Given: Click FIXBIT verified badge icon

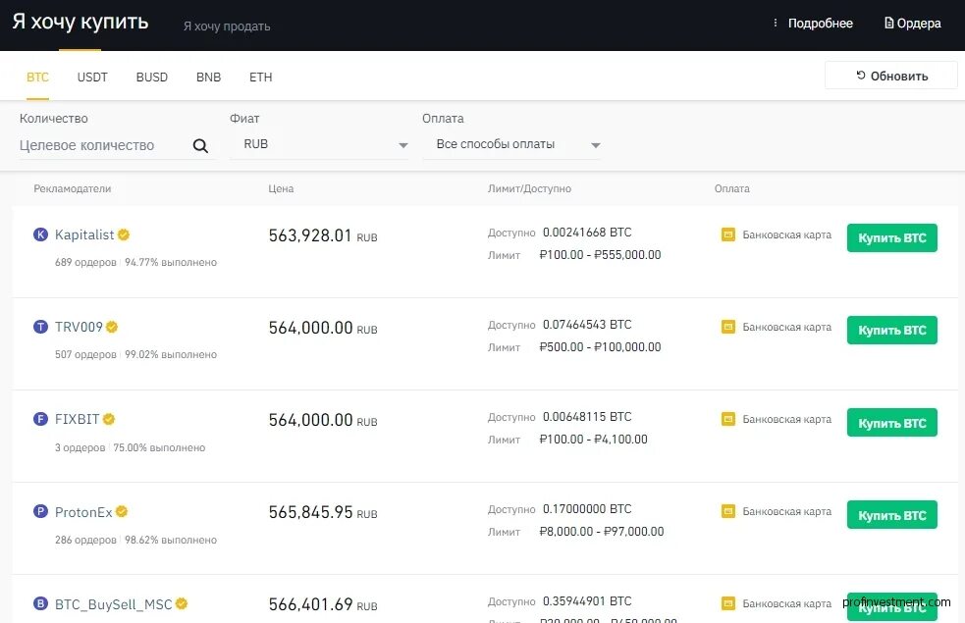Looking at the screenshot, I should 109,419.
